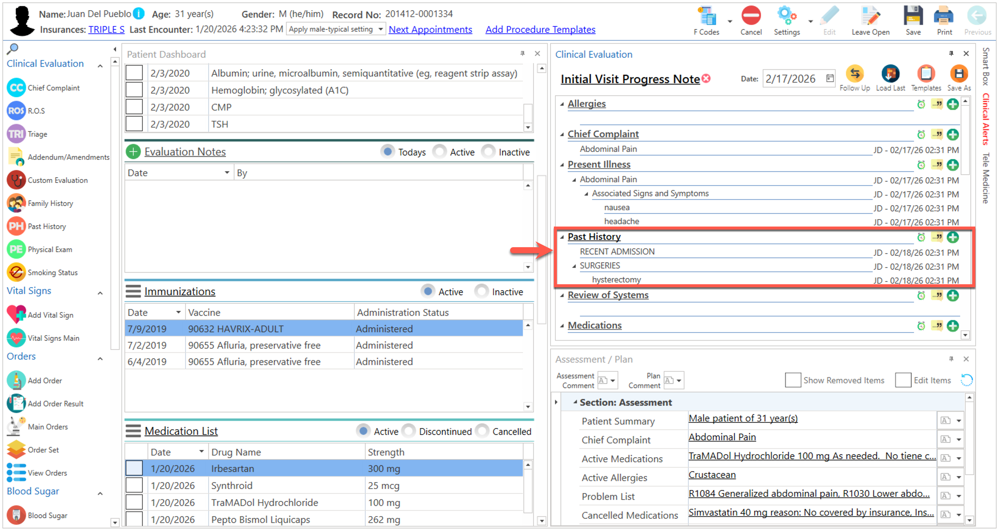
Task: Click the TRIPLE S insurance link
Action: tap(106, 29)
